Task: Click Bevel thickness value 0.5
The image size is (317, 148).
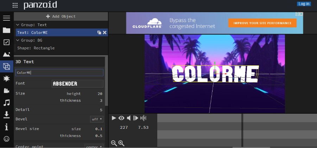Action: 99,136
